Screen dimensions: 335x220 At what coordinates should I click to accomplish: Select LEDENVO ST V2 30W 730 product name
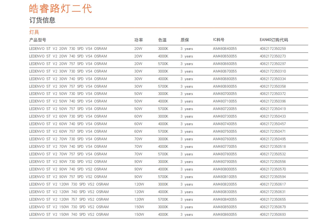[68, 71]
